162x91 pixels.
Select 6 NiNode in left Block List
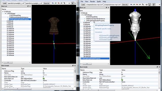10,21
